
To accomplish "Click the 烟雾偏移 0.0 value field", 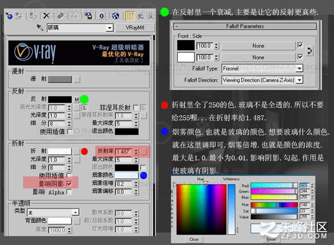I will point(125,192).
